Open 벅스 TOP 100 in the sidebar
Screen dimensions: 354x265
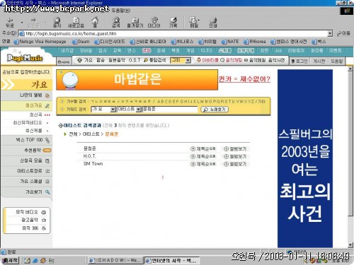point(26,140)
